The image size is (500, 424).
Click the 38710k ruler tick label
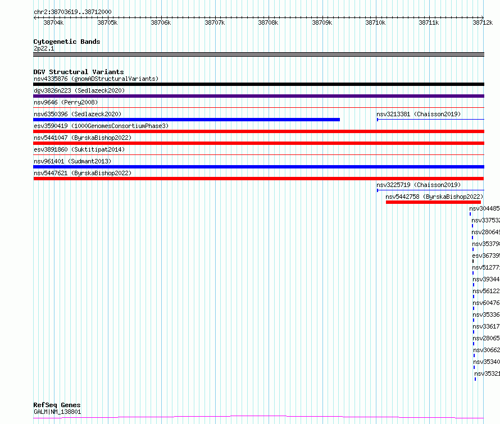[x=375, y=22]
